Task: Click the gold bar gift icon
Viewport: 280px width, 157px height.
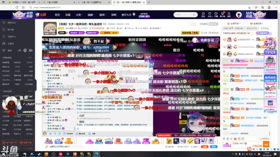Action: (190, 141)
